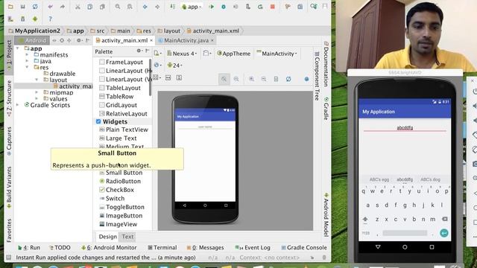477x268 pixels.
Task: Open the Component Tree side panel
Action: click(317, 76)
